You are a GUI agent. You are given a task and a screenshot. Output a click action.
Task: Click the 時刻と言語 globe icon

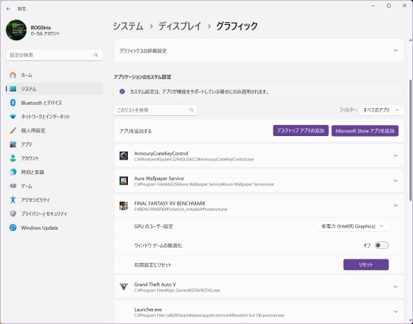pos(13,172)
